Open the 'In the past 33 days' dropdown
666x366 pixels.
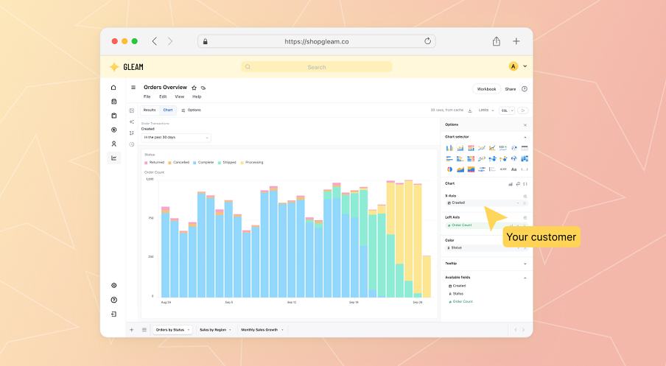point(176,138)
